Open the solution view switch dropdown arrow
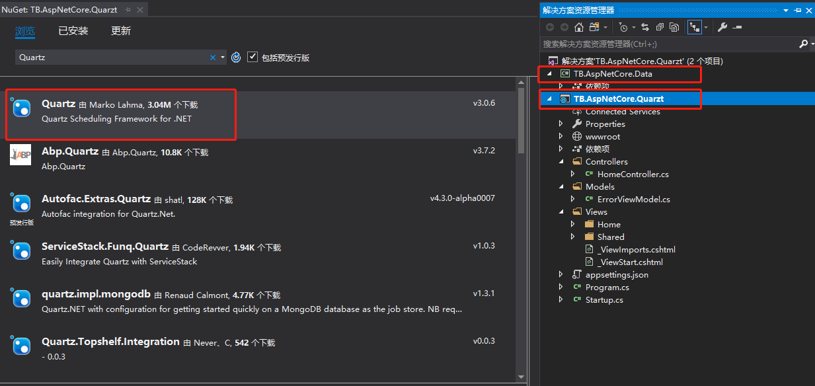Viewport: 815px width, 386px height. tap(605, 27)
